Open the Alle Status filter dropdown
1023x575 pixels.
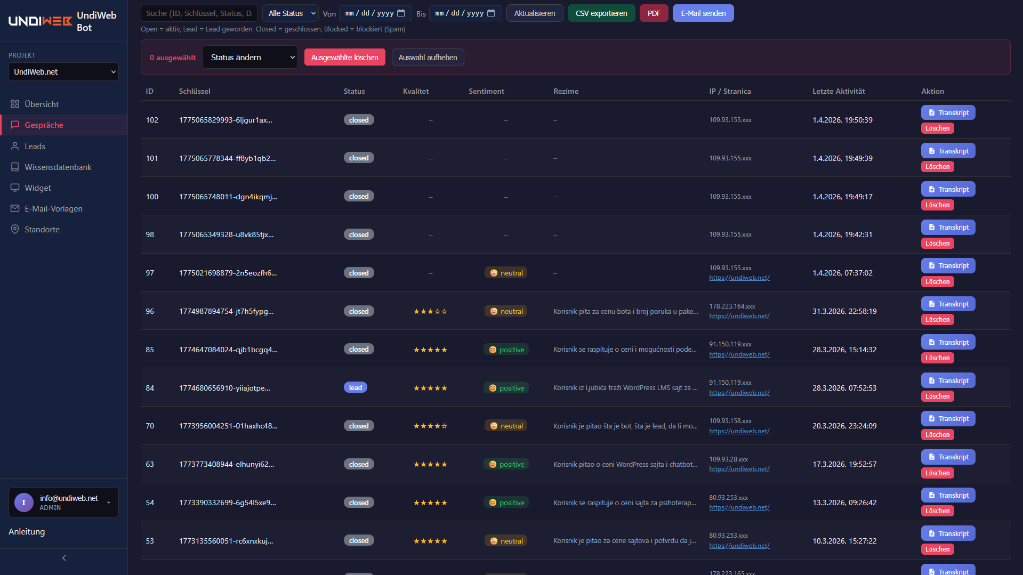[x=290, y=13]
